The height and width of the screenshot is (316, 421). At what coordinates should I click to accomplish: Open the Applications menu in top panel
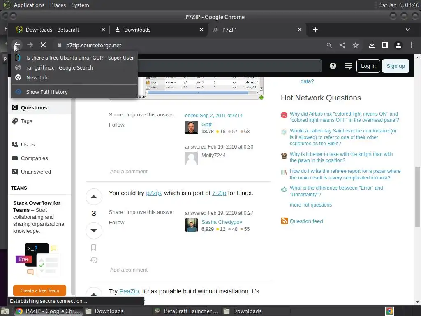29,5
